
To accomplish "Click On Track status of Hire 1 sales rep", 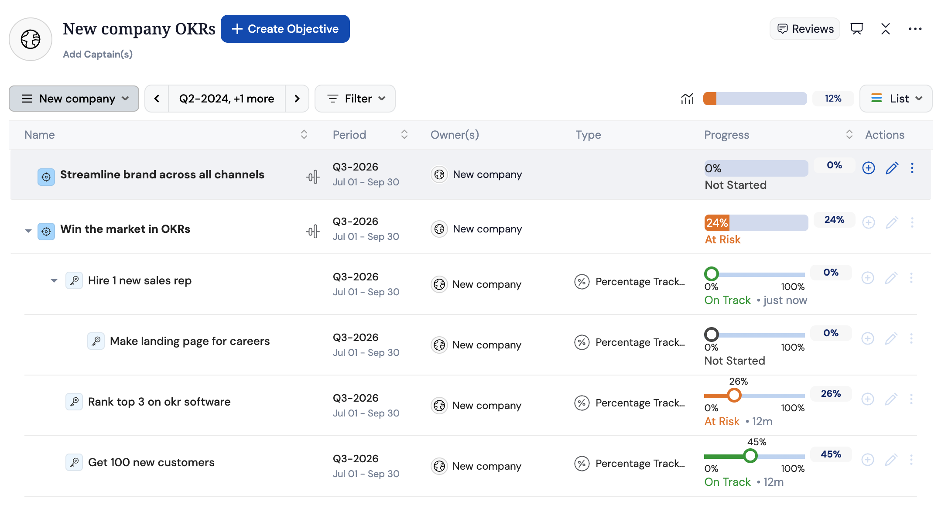I will point(728,300).
